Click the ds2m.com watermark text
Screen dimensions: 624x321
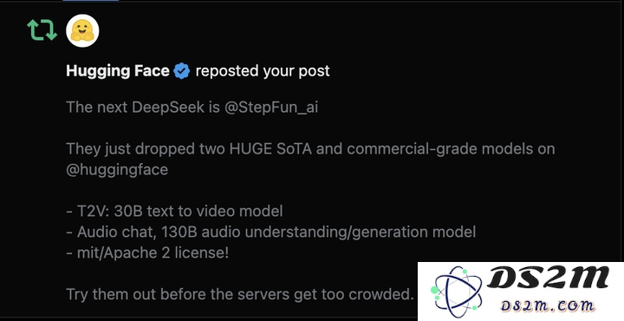548,306
